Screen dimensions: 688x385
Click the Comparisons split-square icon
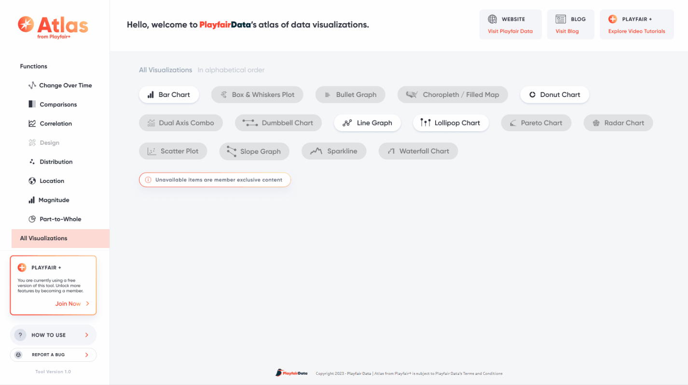click(32, 104)
